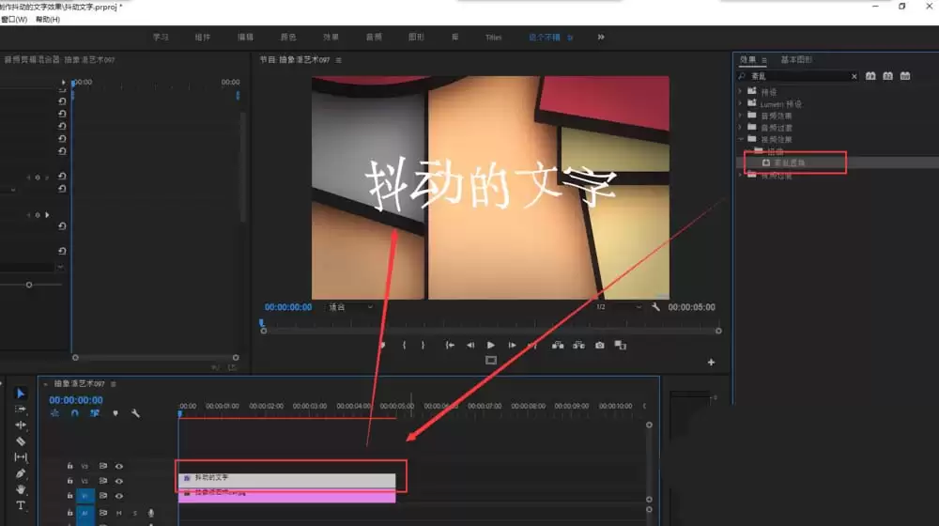Expand the Lumetri 预设 folder
The image size is (939, 526).
pyautogui.click(x=741, y=103)
